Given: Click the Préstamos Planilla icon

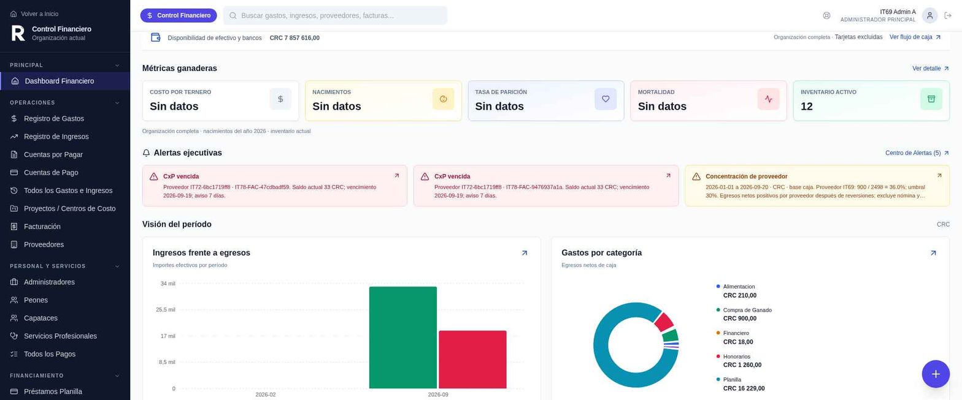Looking at the screenshot, I should (x=14, y=392).
